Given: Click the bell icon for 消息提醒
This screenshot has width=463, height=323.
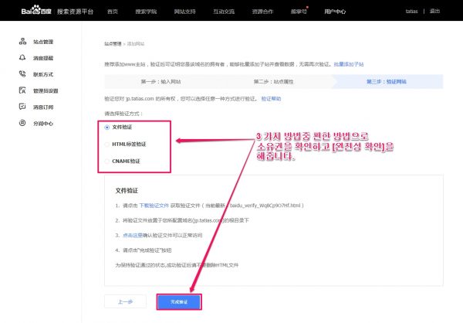Looking at the screenshot, I should (x=22, y=58).
